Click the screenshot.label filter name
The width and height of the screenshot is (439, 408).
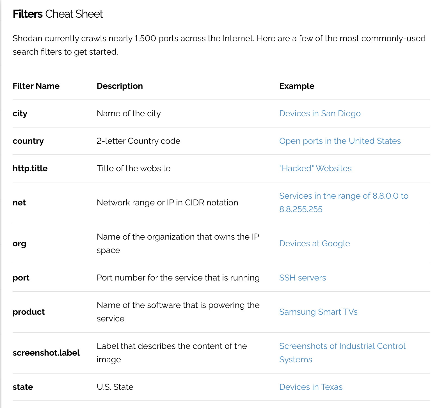[x=46, y=353]
